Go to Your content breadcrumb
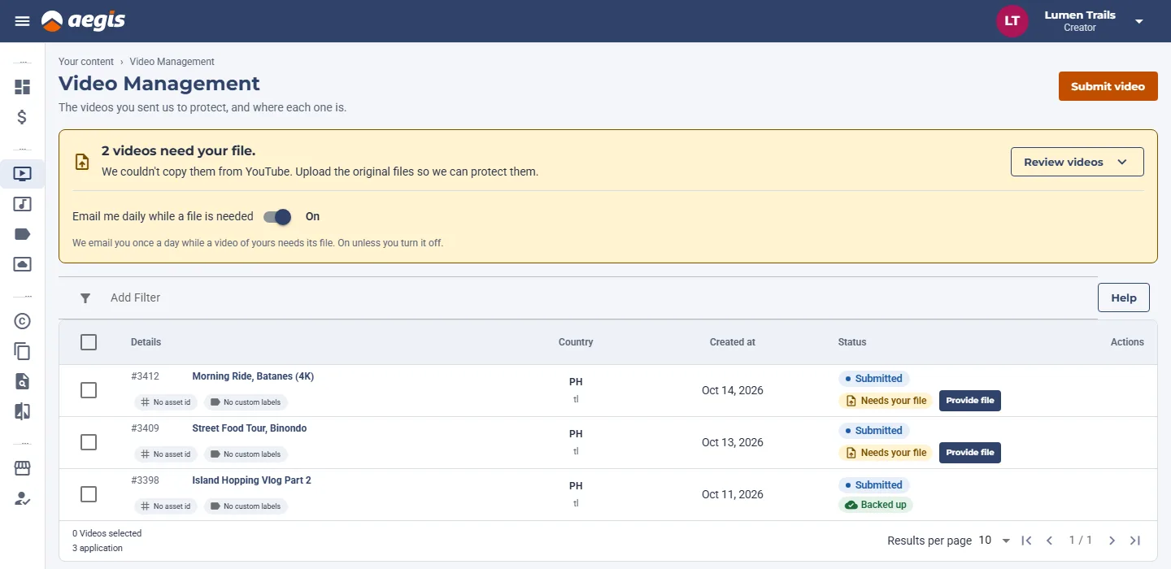This screenshot has height=569, width=1171. [86, 62]
